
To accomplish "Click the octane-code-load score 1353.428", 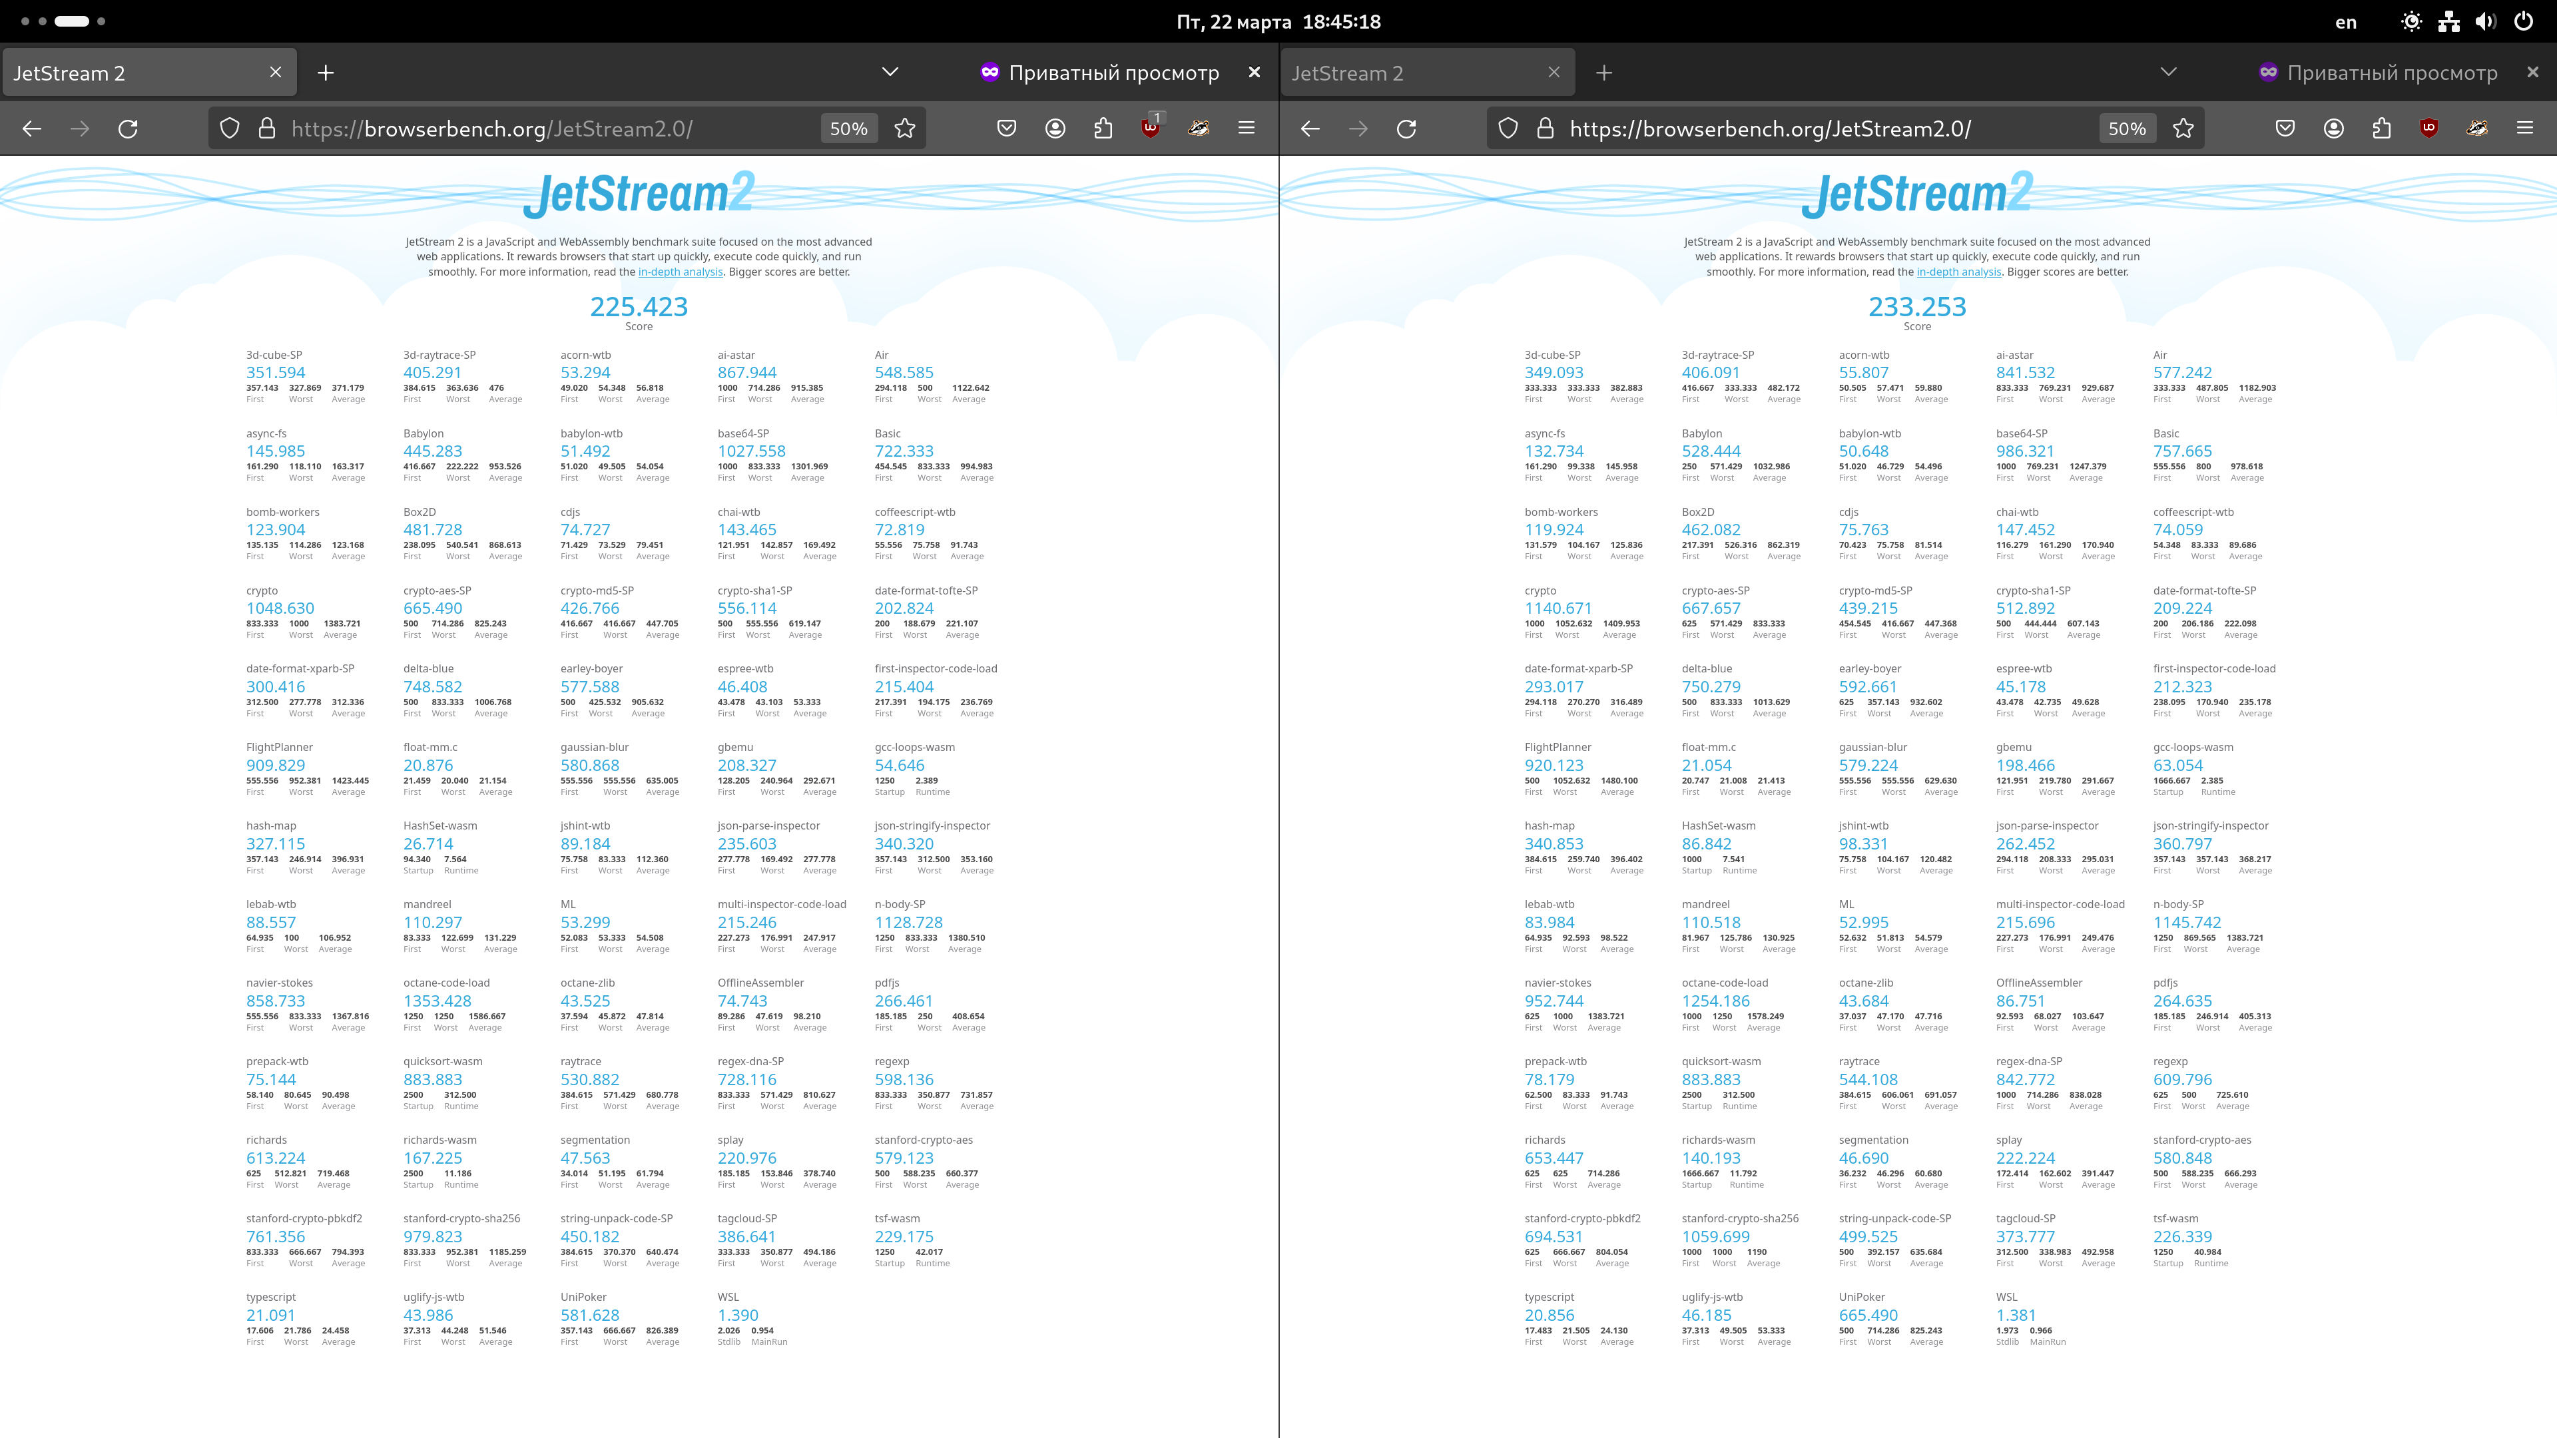I will point(437,1001).
